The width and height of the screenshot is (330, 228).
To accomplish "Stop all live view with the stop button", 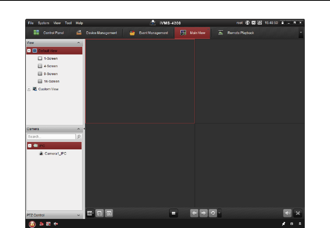I will pos(173,213).
